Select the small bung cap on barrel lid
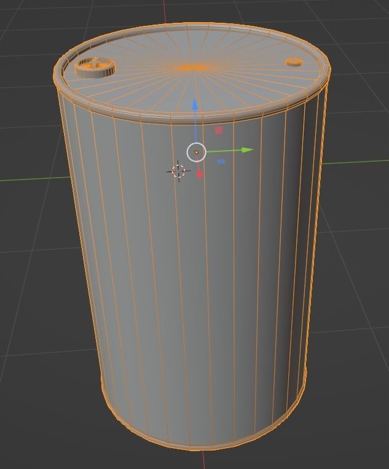Viewport: 389px width, 469px height. [294, 62]
